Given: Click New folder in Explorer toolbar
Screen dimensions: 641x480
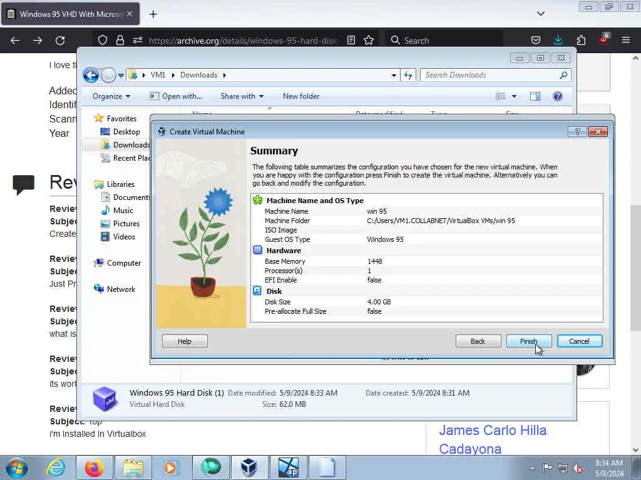Looking at the screenshot, I should 301,96.
